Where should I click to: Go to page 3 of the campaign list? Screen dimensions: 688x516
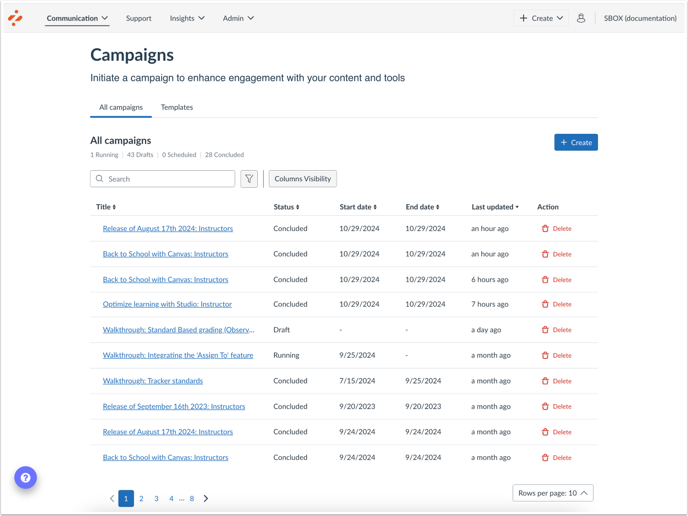[156, 498]
